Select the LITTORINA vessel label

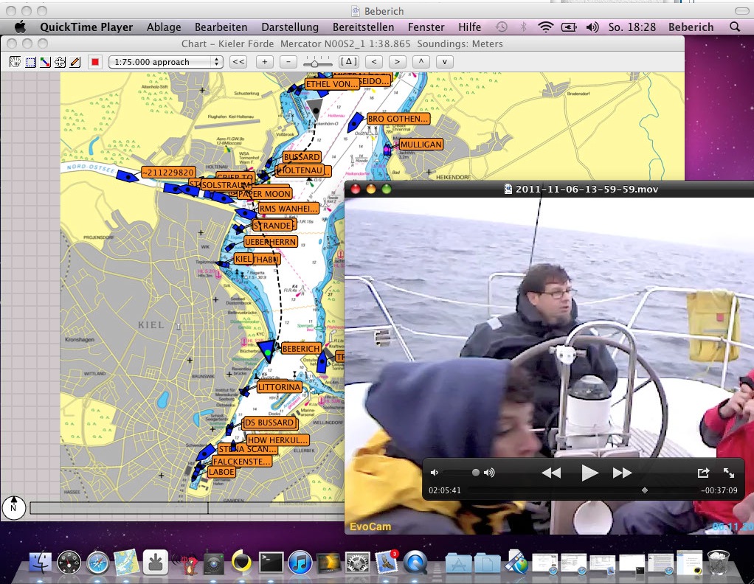[280, 387]
